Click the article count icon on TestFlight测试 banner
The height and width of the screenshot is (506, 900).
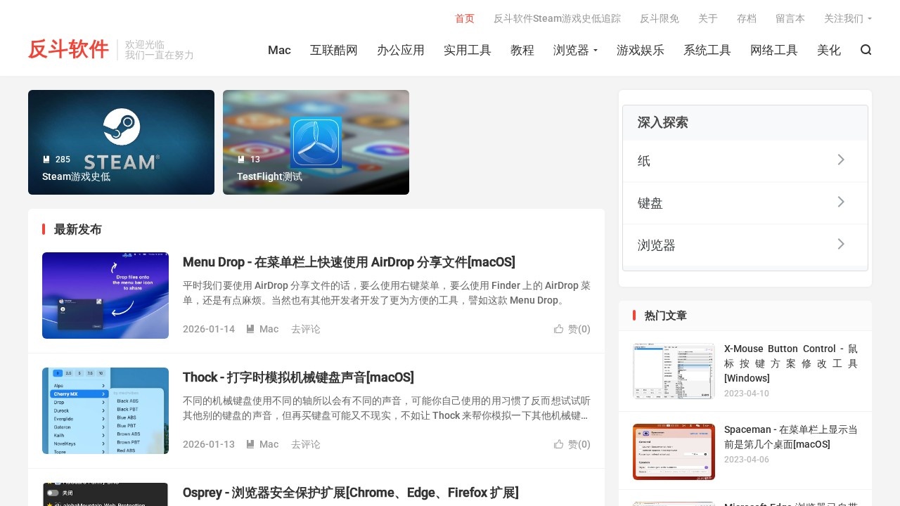240,159
